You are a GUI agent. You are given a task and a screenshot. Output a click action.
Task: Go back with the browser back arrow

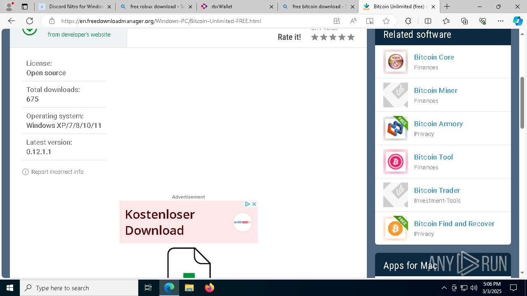pyautogui.click(x=12, y=21)
